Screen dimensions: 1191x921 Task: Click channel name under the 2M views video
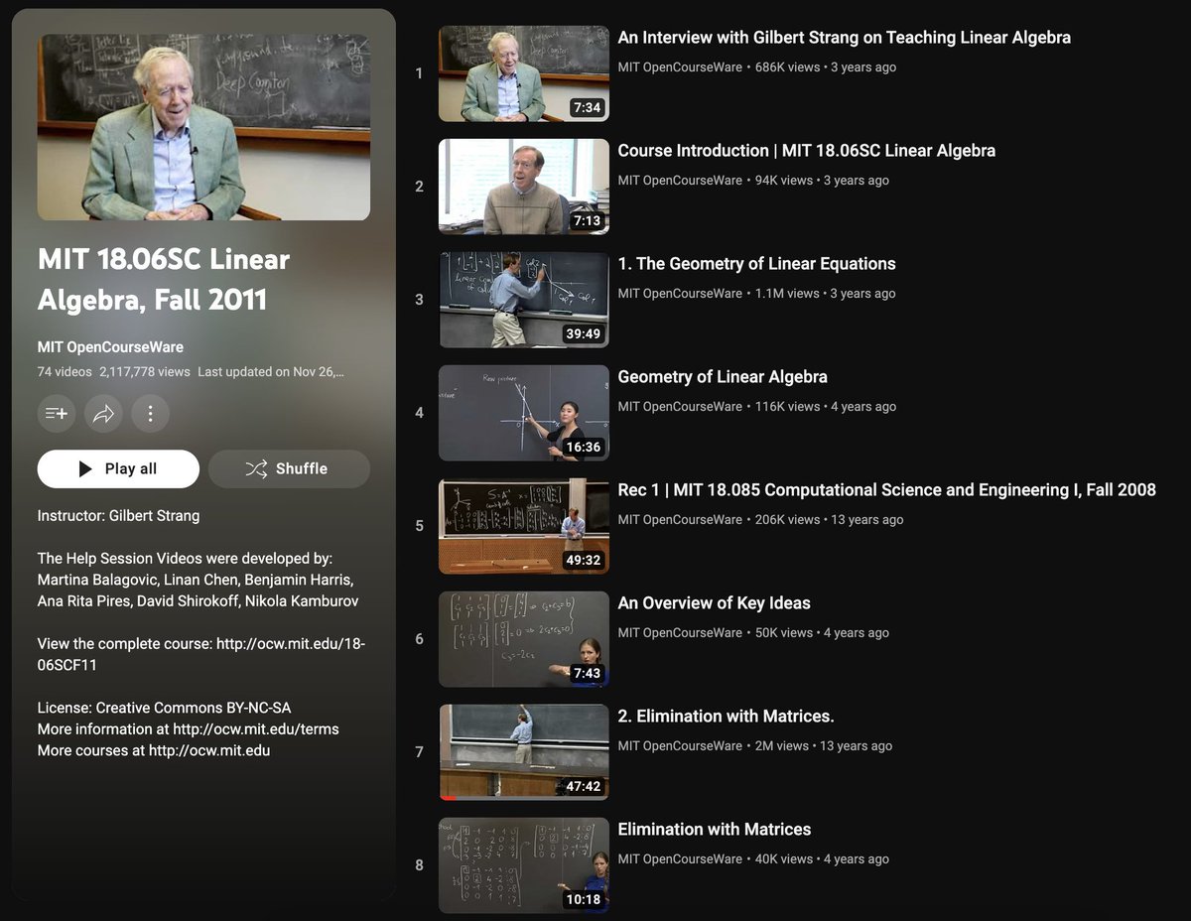point(680,746)
